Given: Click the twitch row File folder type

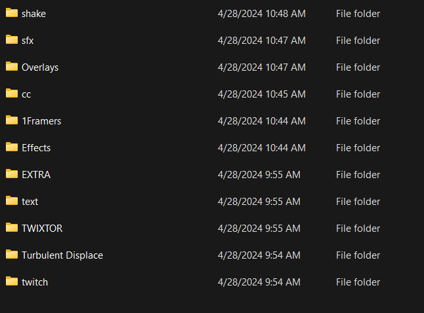Looking at the screenshot, I should 358,282.
